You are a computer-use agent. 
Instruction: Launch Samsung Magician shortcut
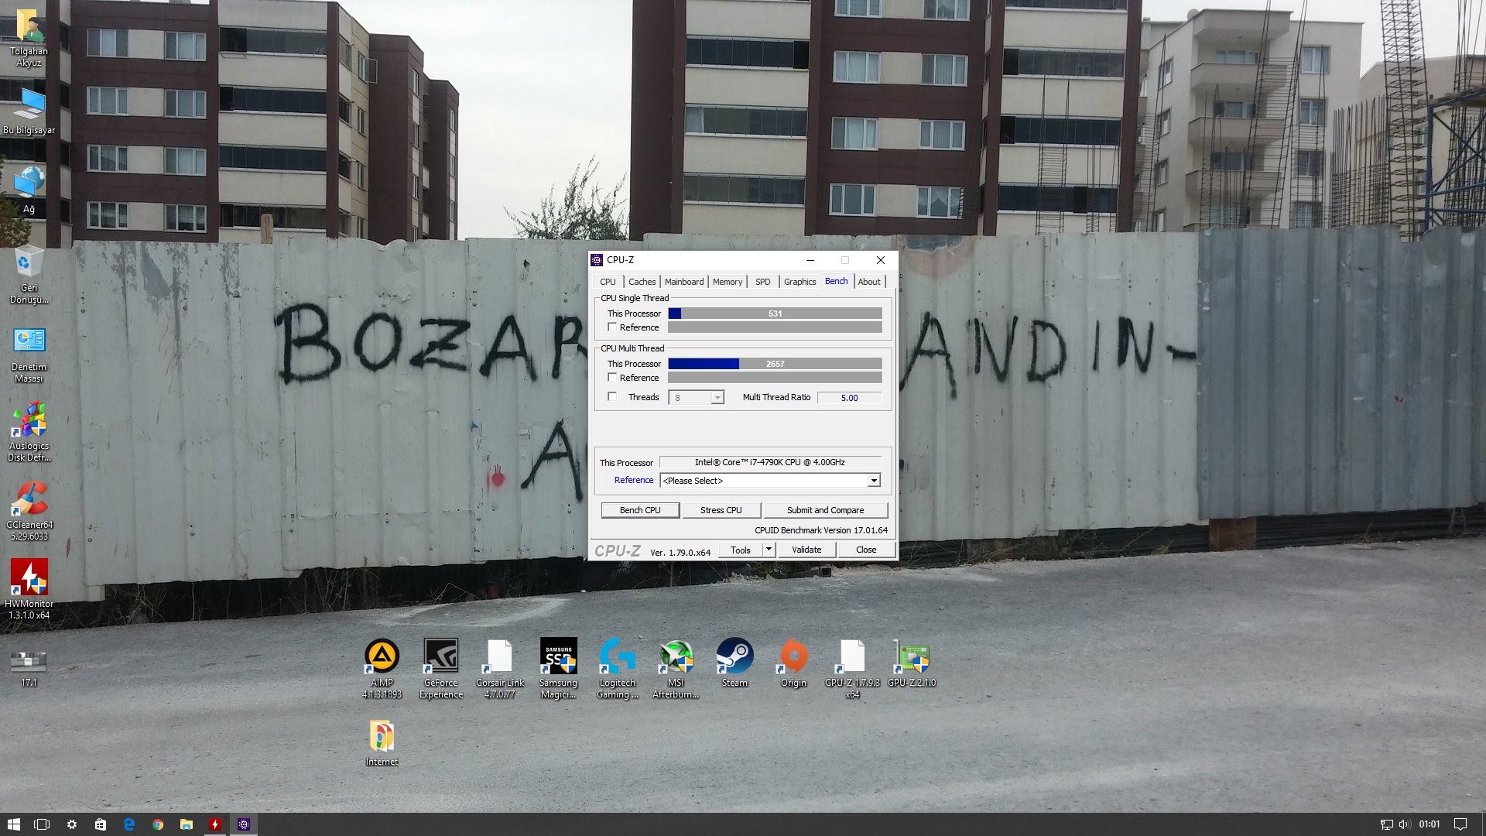(558, 669)
